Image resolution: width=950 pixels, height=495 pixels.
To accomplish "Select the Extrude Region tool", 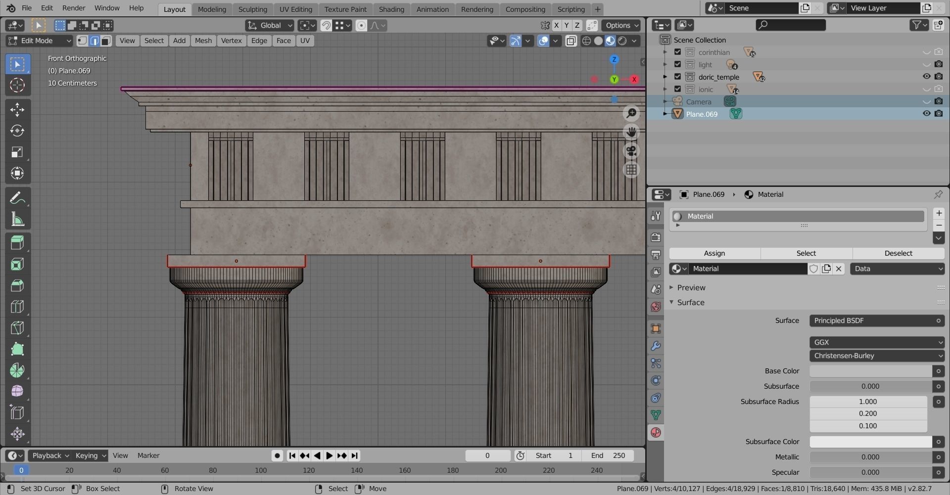I will [x=17, y=243].
